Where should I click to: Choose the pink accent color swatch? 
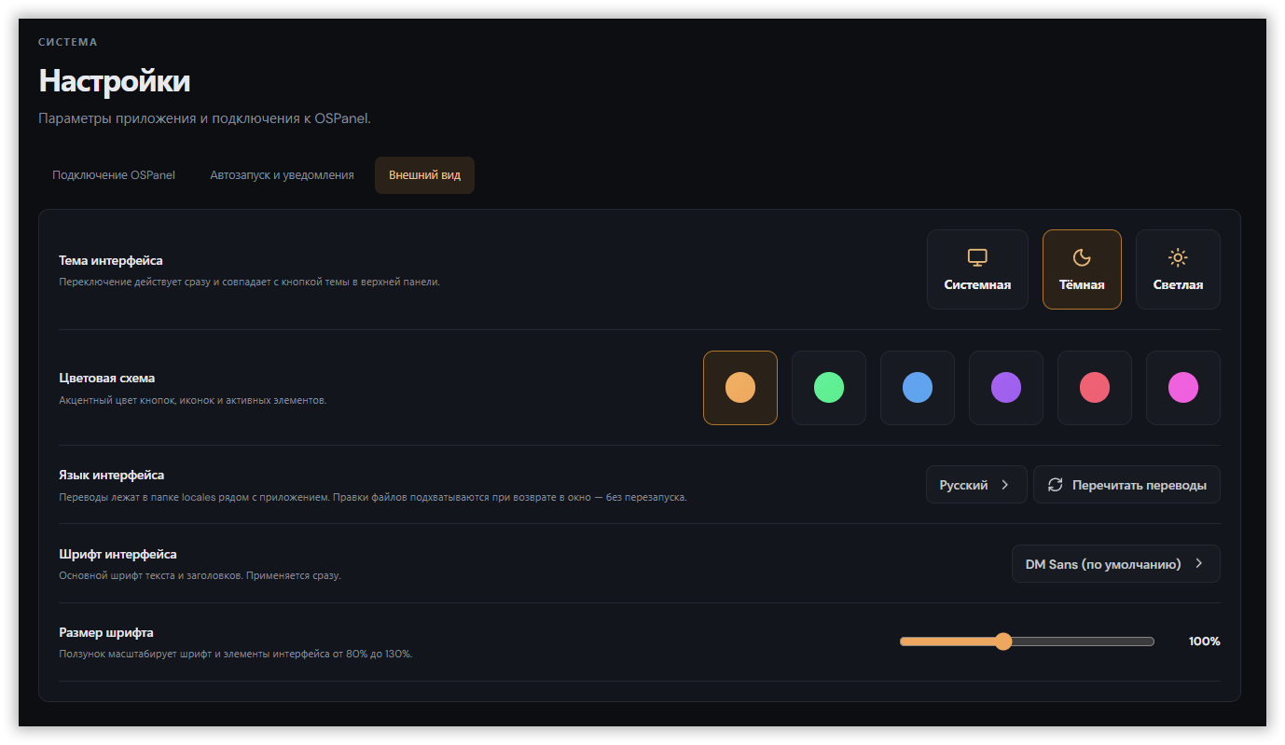tap(1183, 388)
